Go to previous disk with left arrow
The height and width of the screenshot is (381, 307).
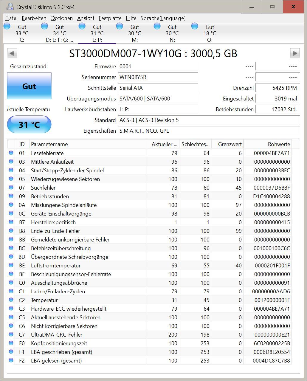point(12,53)
